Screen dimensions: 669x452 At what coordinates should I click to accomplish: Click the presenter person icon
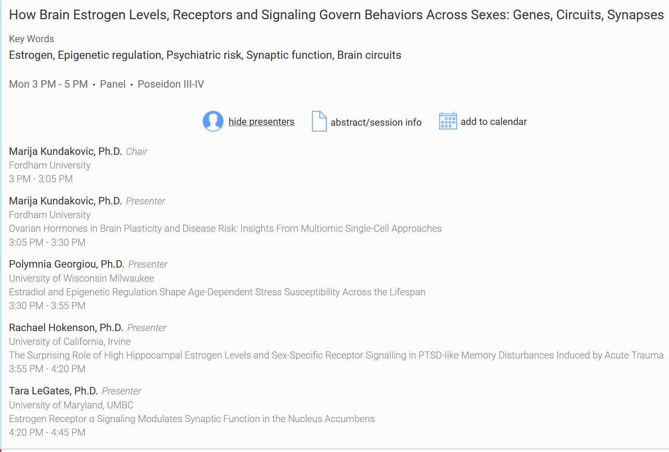[213, 121]
